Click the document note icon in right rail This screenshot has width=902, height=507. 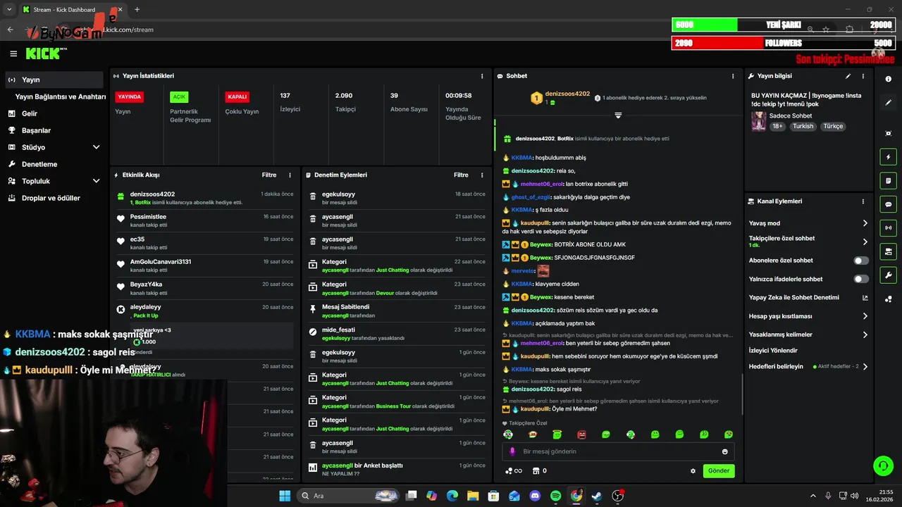click(x=888, y=181)
